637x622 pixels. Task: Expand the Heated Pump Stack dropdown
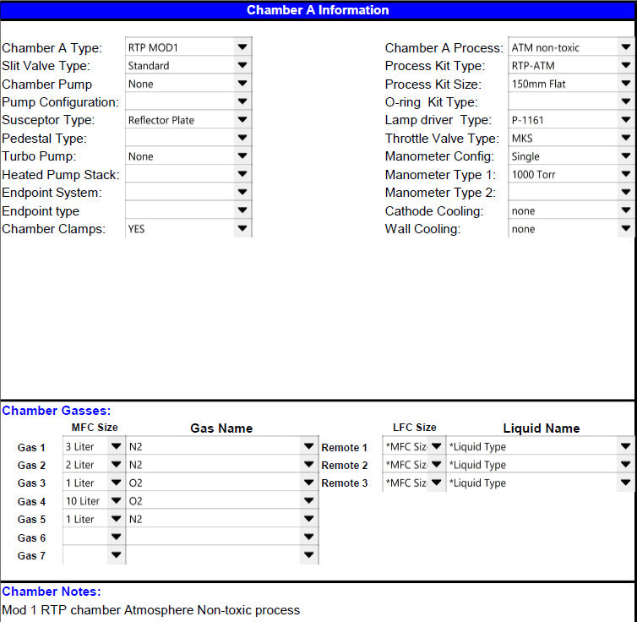[242, 174]
